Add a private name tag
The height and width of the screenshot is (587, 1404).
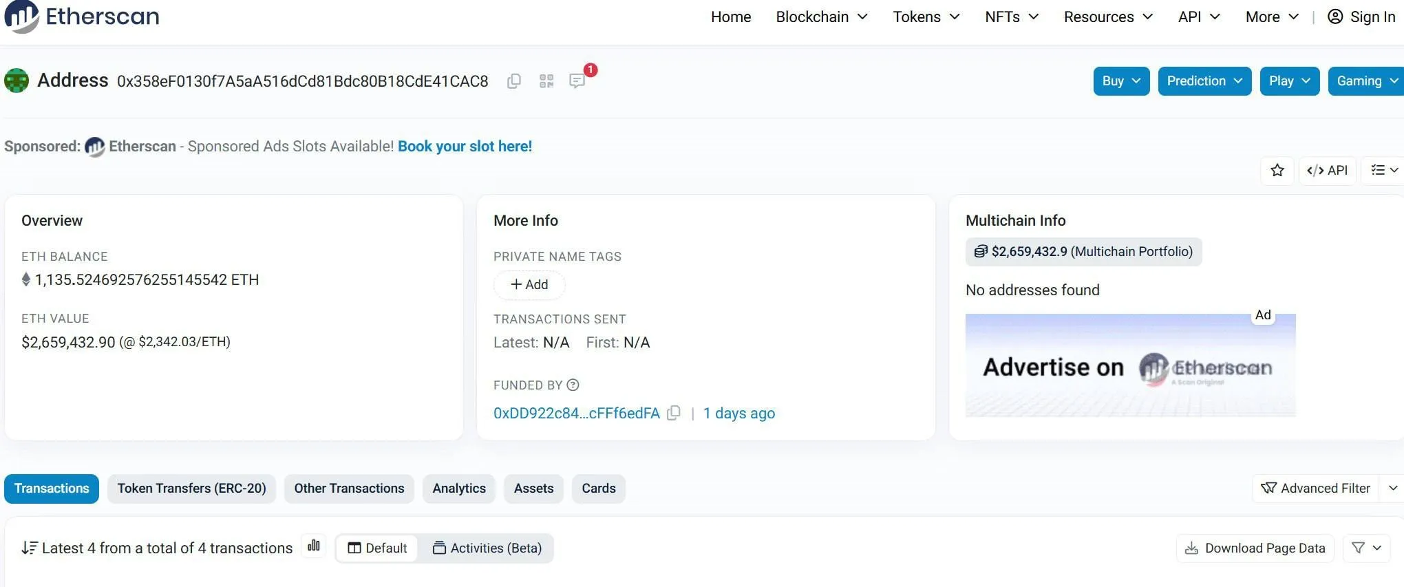(x=529, y=285)
